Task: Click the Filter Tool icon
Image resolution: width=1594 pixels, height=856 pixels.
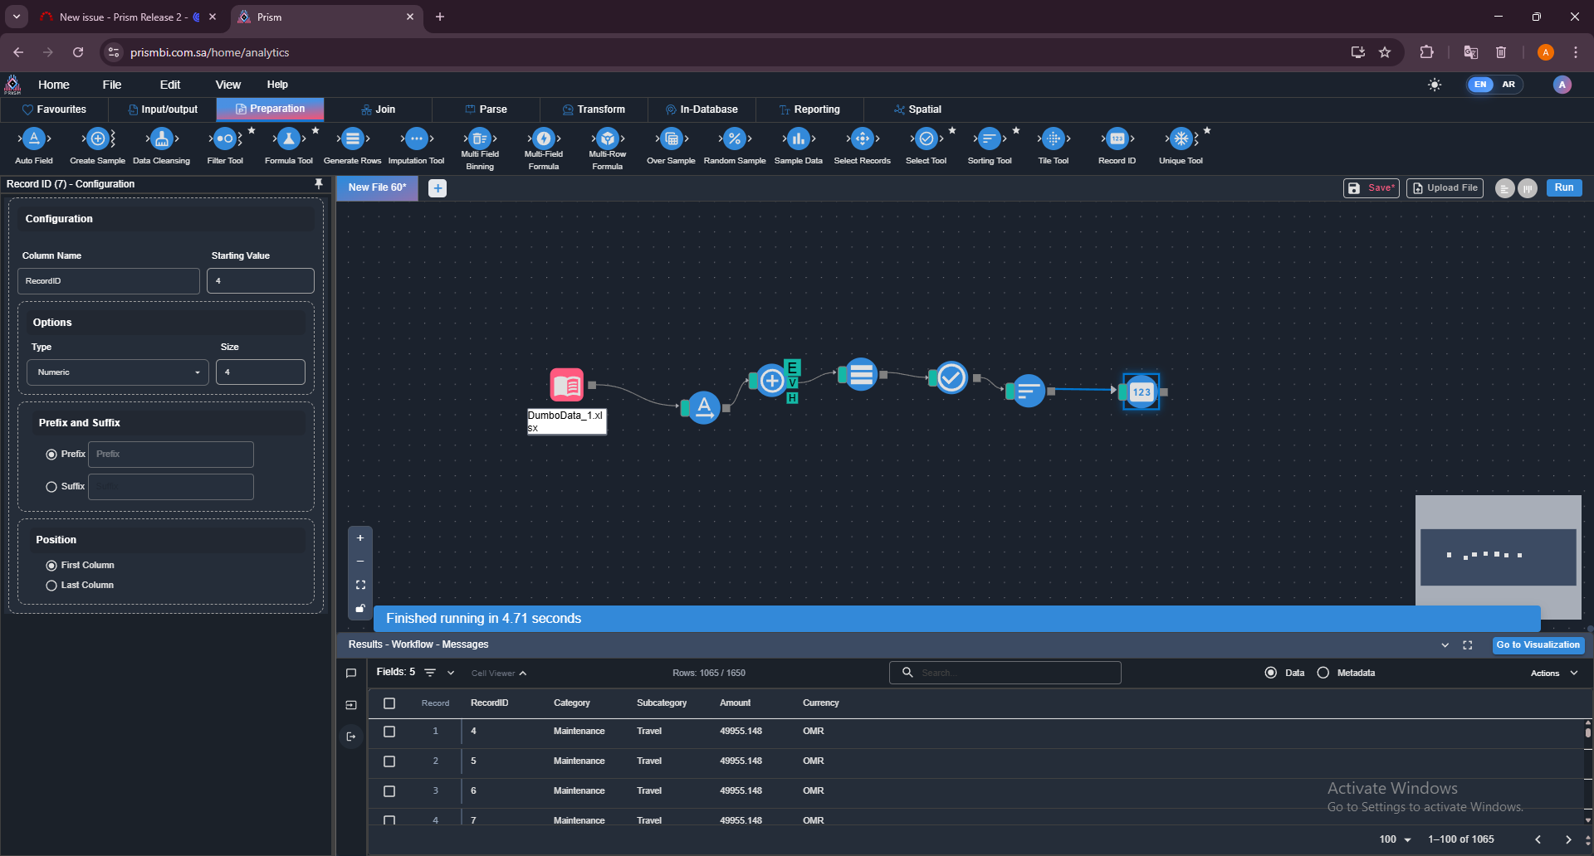Action: coord(225,139)
